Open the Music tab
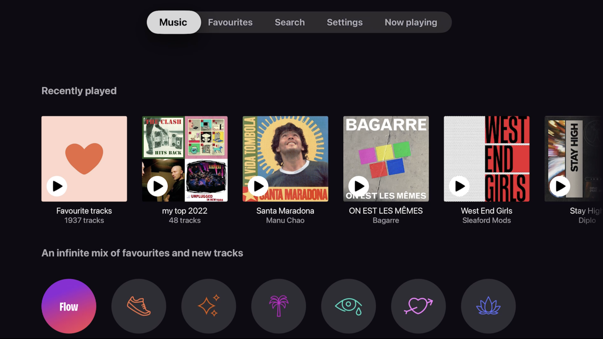 (x=173, y=22)
